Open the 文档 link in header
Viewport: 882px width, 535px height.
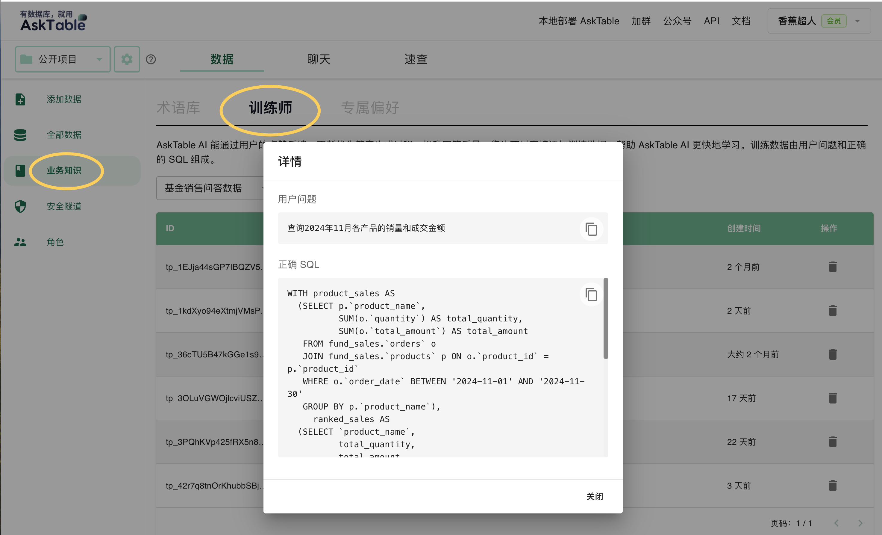(741, 21)
